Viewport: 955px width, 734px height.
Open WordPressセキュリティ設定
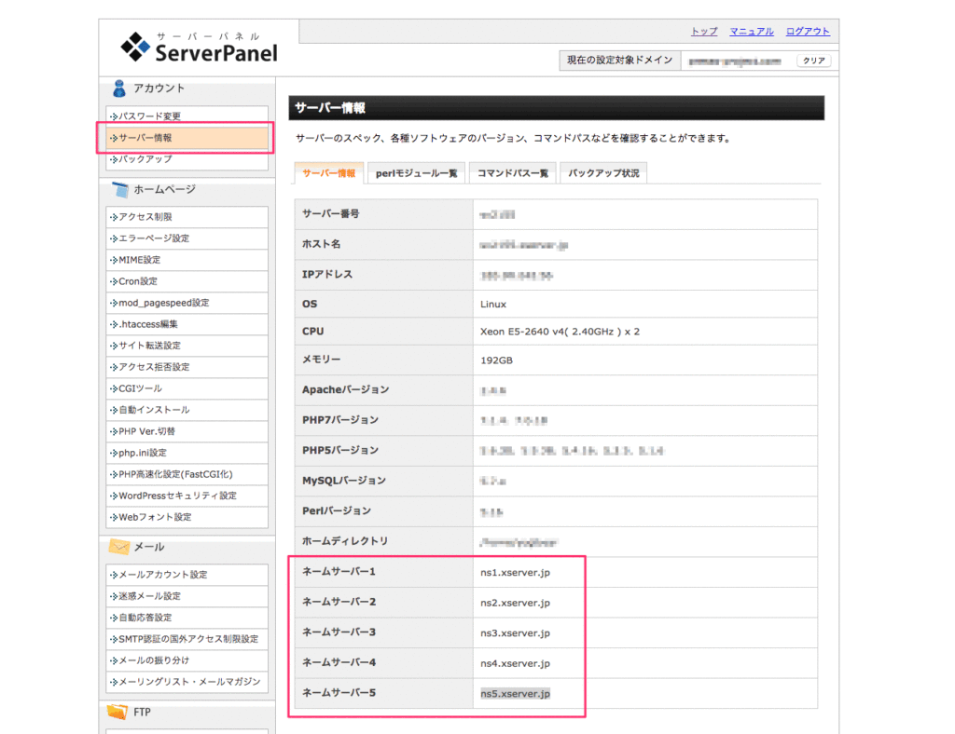pos(187,496)
